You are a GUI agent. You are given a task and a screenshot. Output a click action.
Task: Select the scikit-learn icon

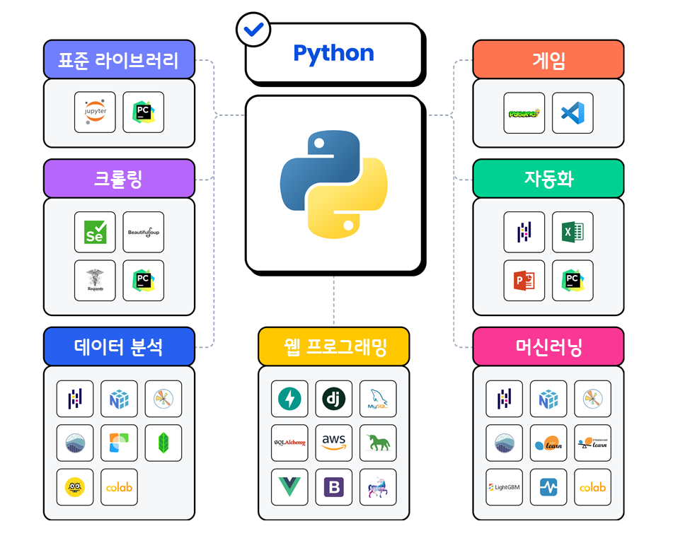(x=548, y=443)
